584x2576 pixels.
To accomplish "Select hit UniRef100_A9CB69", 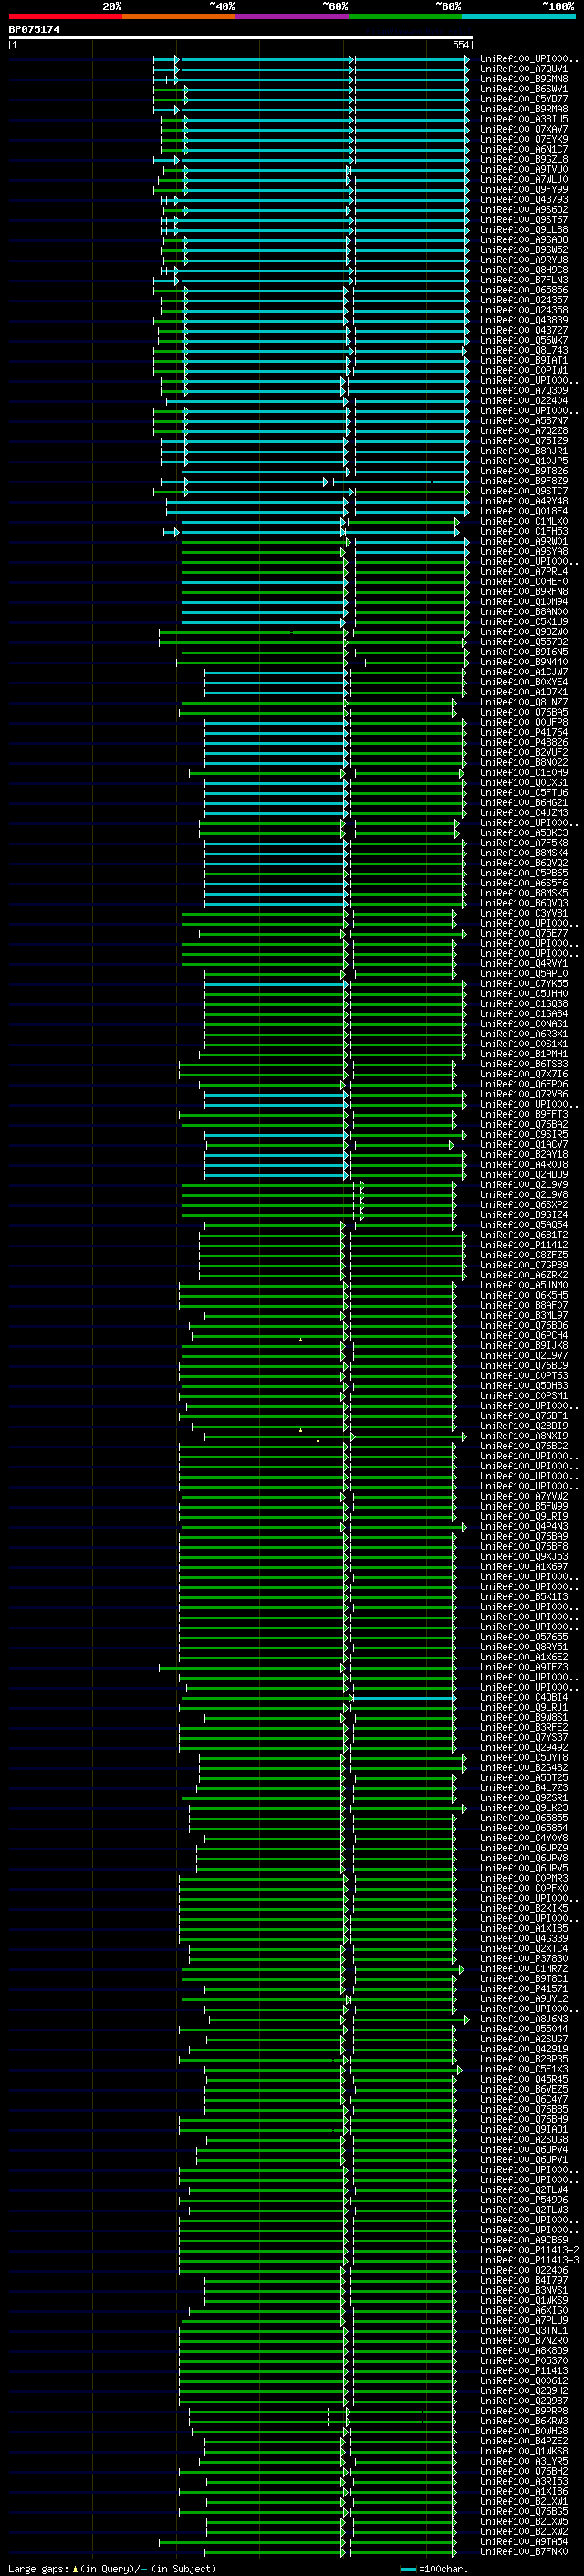I will tap(523, 2239).
